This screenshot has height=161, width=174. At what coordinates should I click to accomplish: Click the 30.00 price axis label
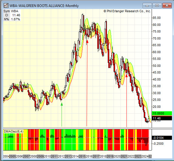157,93
